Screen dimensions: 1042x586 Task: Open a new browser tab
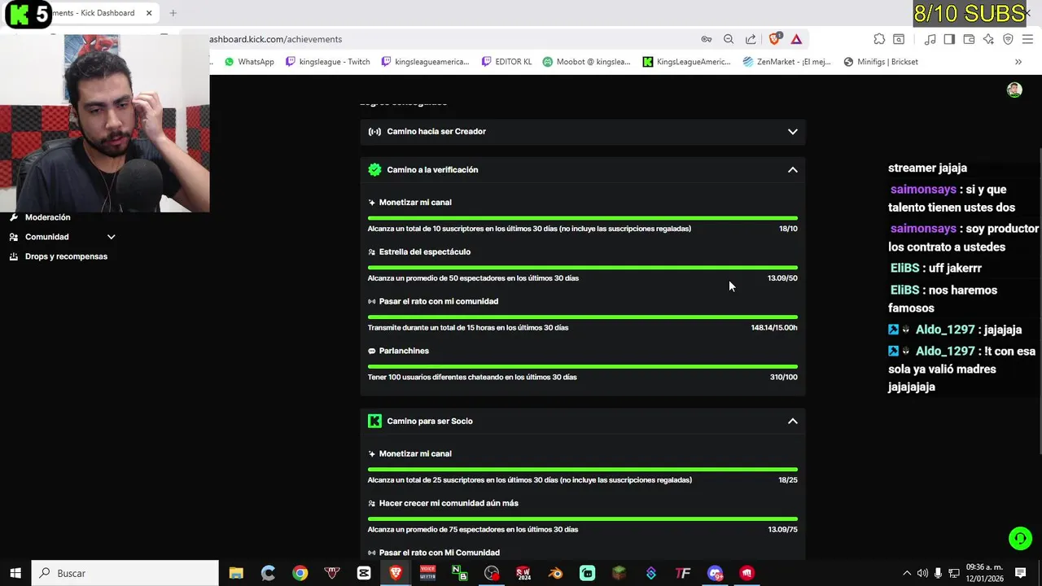pos(173,13)
